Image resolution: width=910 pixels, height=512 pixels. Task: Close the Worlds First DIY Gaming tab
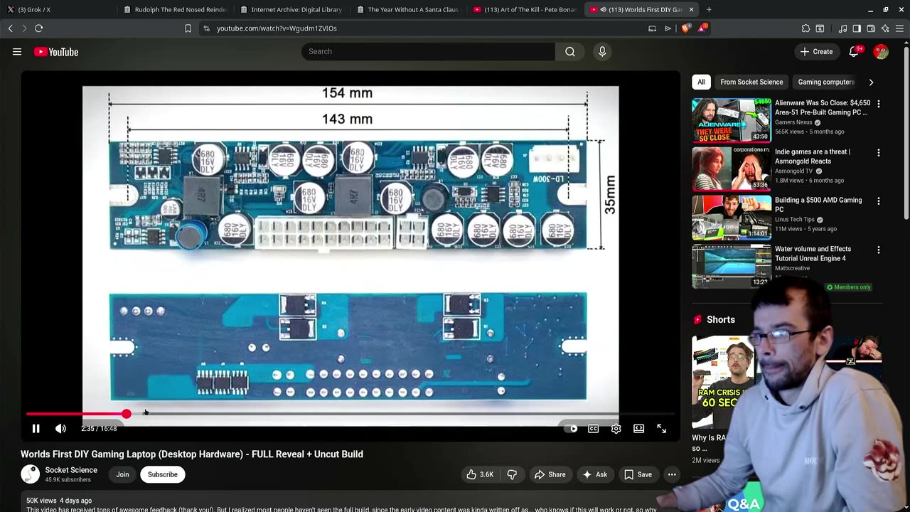click(x=691, y=10)
